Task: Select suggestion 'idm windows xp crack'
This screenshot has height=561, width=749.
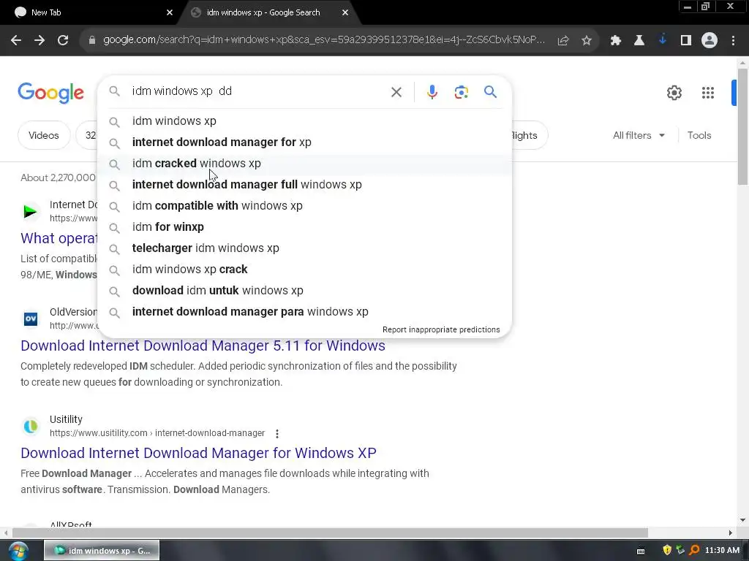Action: pyautogui.click(x=305, y=269)
